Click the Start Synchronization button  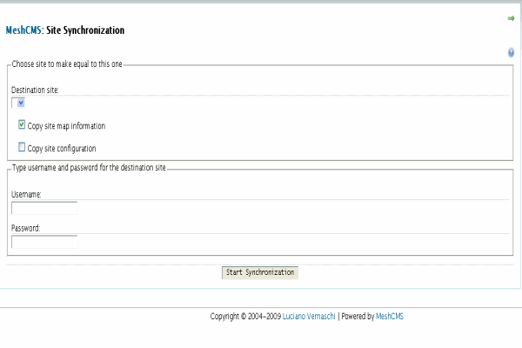coord(260,272)
